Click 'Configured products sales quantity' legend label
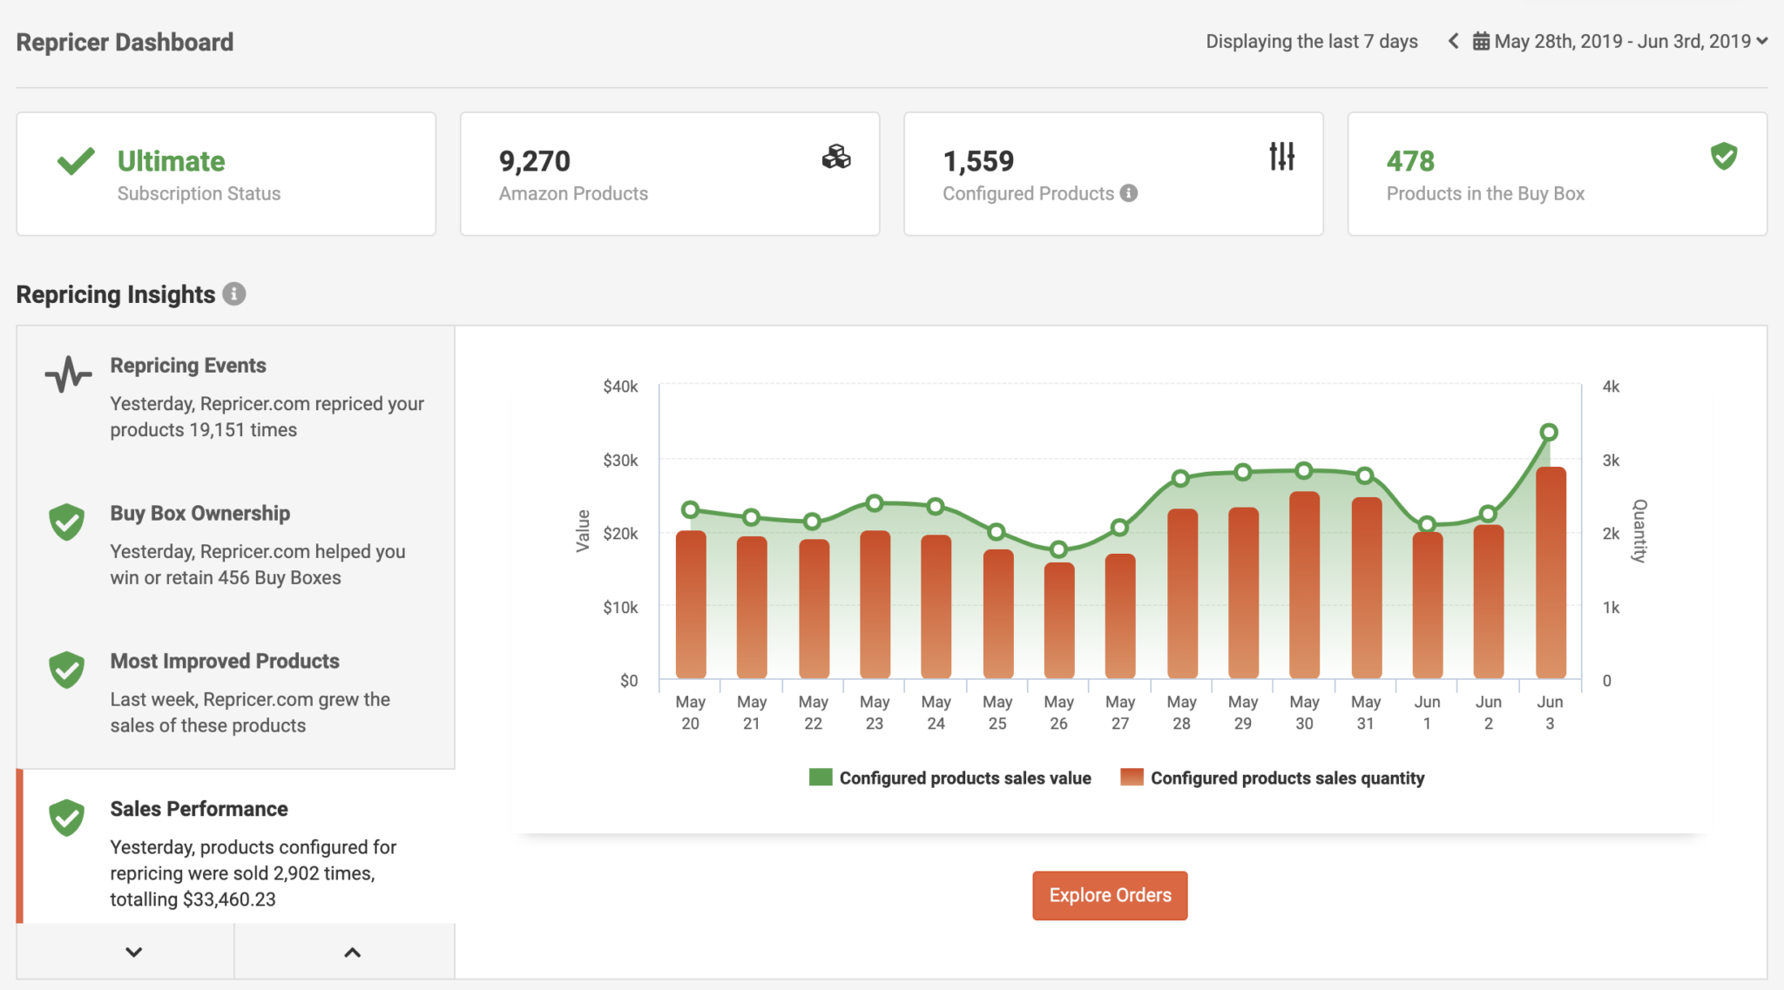Screen dimensions: 1784x990 1287,778
